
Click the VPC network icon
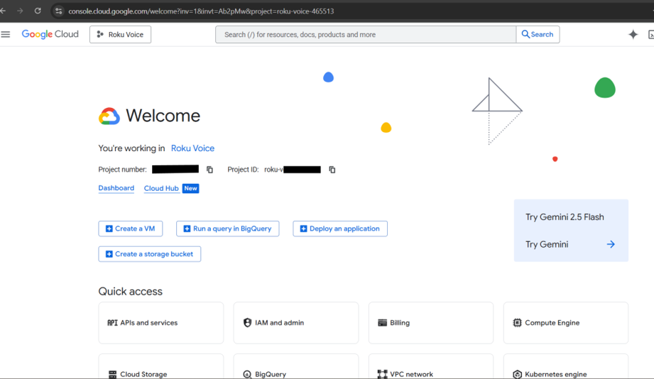pos(382,375)
